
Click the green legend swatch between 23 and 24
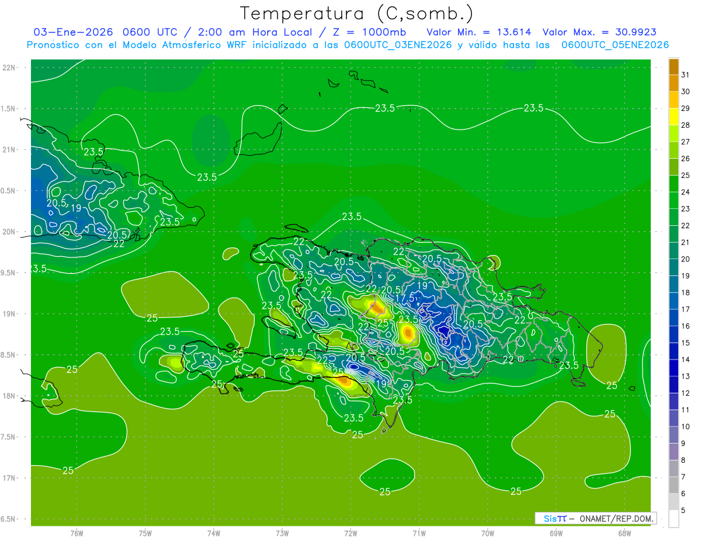pyautogui.click(x=674, y=201)
